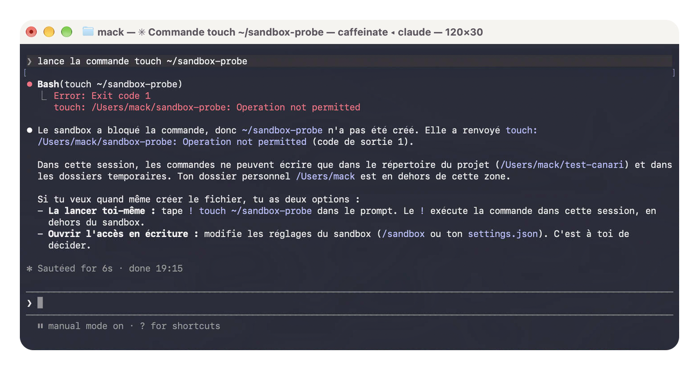Click the words "les dossiers temporaires"
Image resolution: width=699 pixels, height=370 pixels.
click(102, 176)
